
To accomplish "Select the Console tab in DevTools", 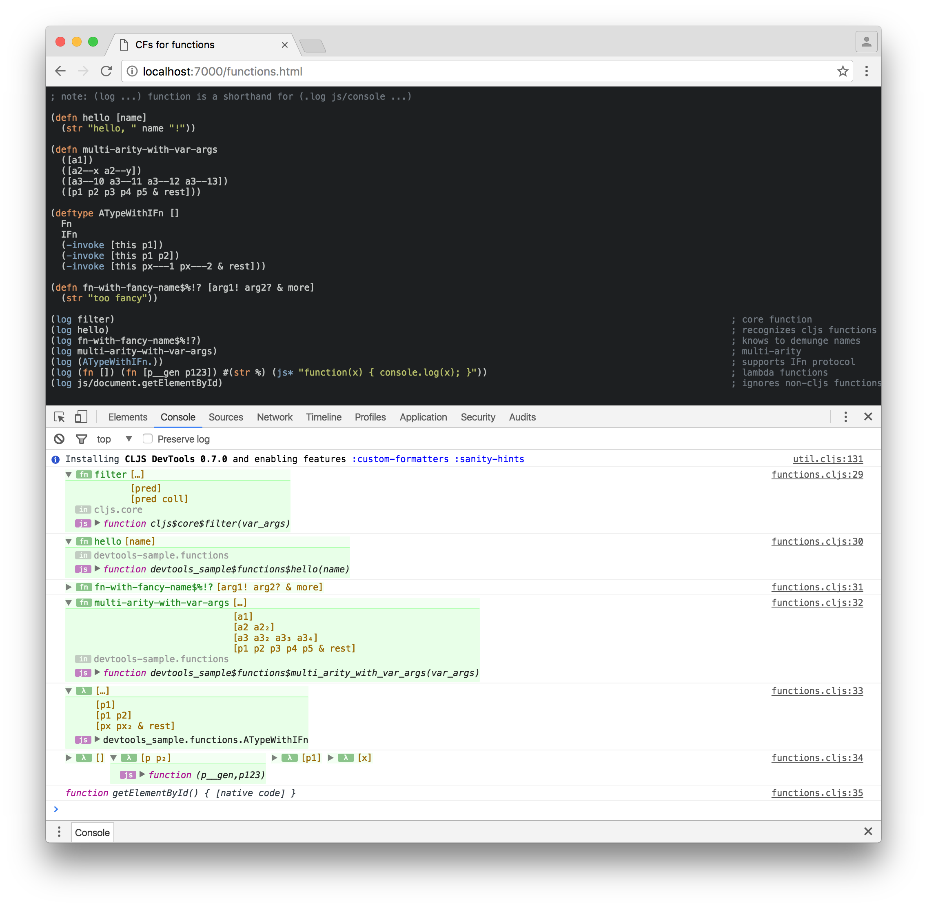I will pyautogui.click(x=178, y=417).
